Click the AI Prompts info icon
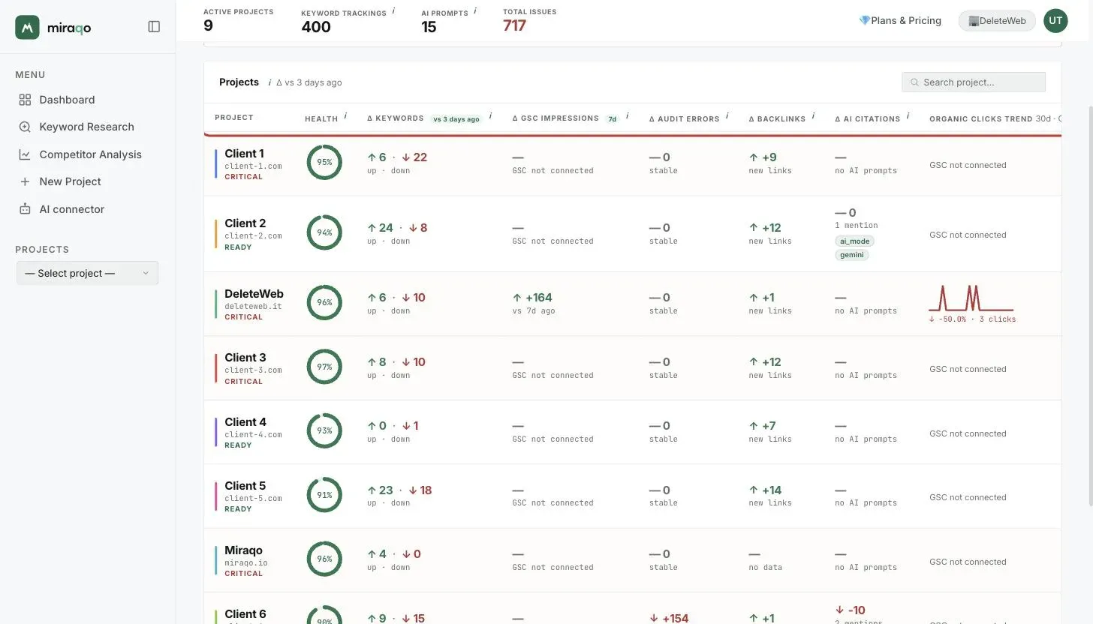 [x=475, y=11]
